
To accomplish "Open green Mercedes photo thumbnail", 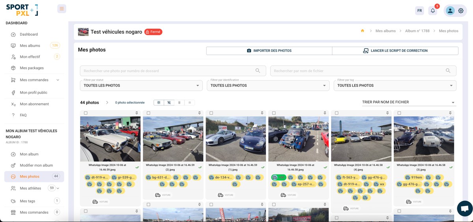I will 173,139.
